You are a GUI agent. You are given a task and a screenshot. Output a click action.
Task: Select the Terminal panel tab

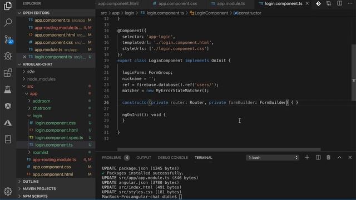203,158
